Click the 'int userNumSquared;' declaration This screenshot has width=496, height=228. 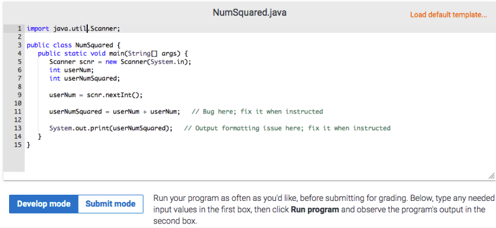pos(84,78)
